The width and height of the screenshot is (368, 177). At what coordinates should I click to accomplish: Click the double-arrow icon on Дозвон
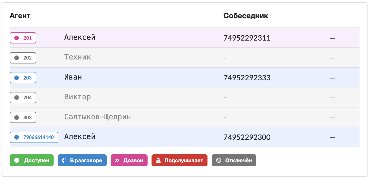click(x=117, y=160)
